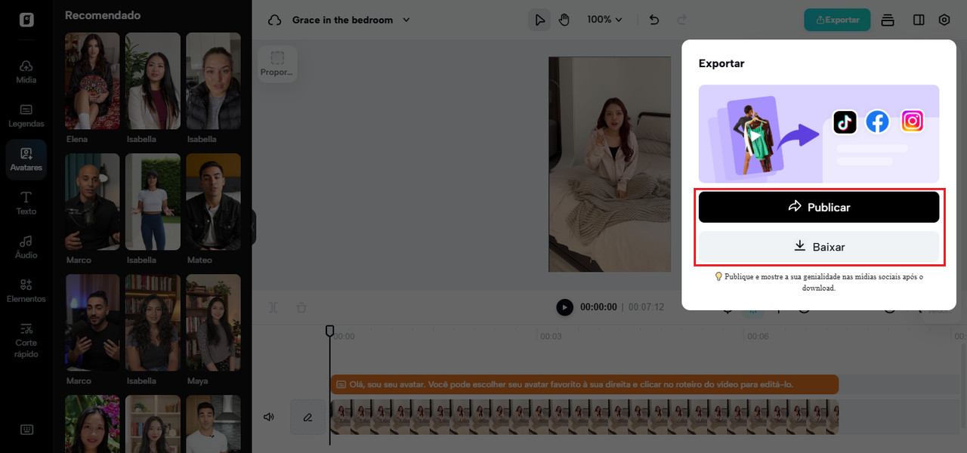Open the Elementos panel

tap(26, 290)
